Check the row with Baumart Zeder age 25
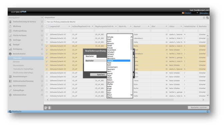Screen dimensions: 224x127 (47, 35)
